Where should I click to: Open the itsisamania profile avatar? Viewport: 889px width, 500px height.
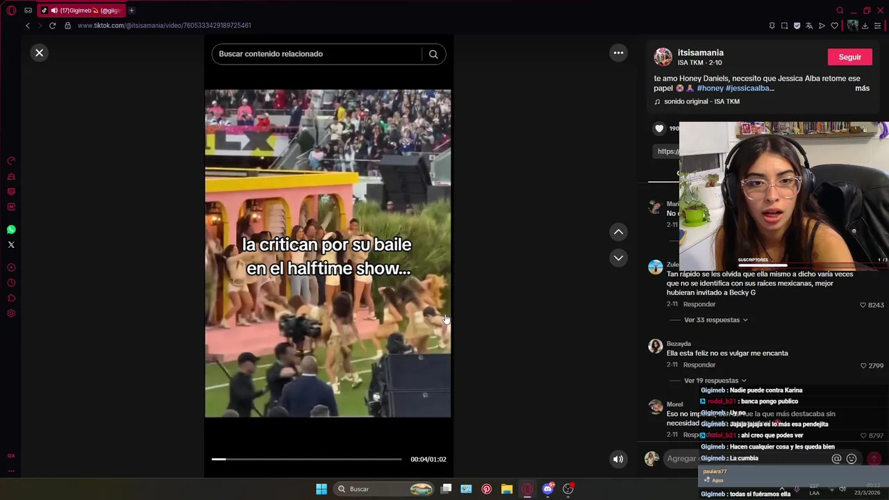(663, 57)
